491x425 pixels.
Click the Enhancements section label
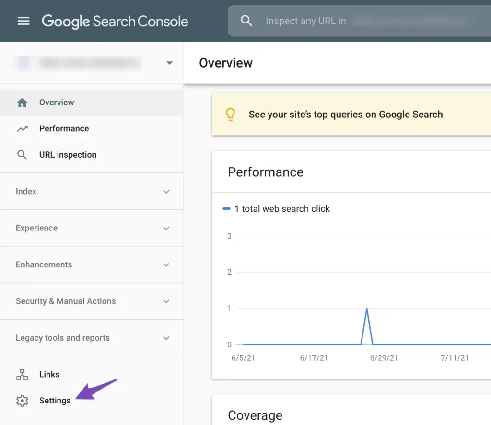(44, 264)
